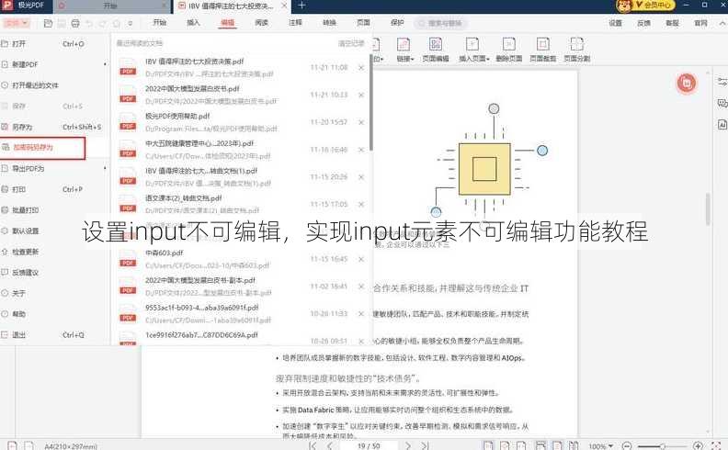This screenshot has height=450, width=728.
Task: Open 默认设置 from file menu
Action: click(55, 231)
